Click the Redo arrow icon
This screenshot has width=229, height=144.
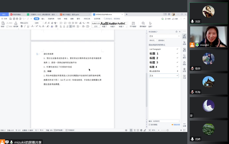pos(28,19)
